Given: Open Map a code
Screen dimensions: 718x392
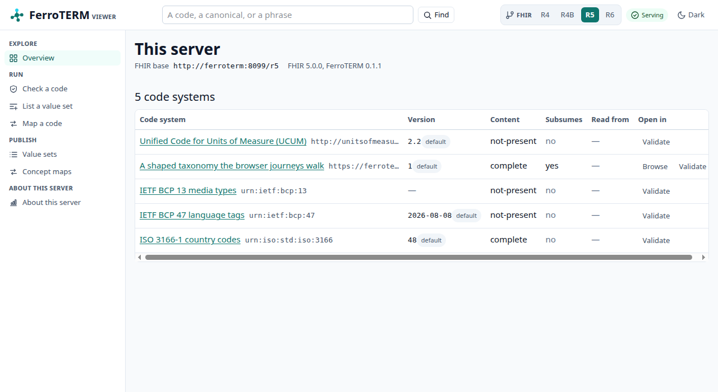Looking at the screenshot, I should tap(62, 124).
